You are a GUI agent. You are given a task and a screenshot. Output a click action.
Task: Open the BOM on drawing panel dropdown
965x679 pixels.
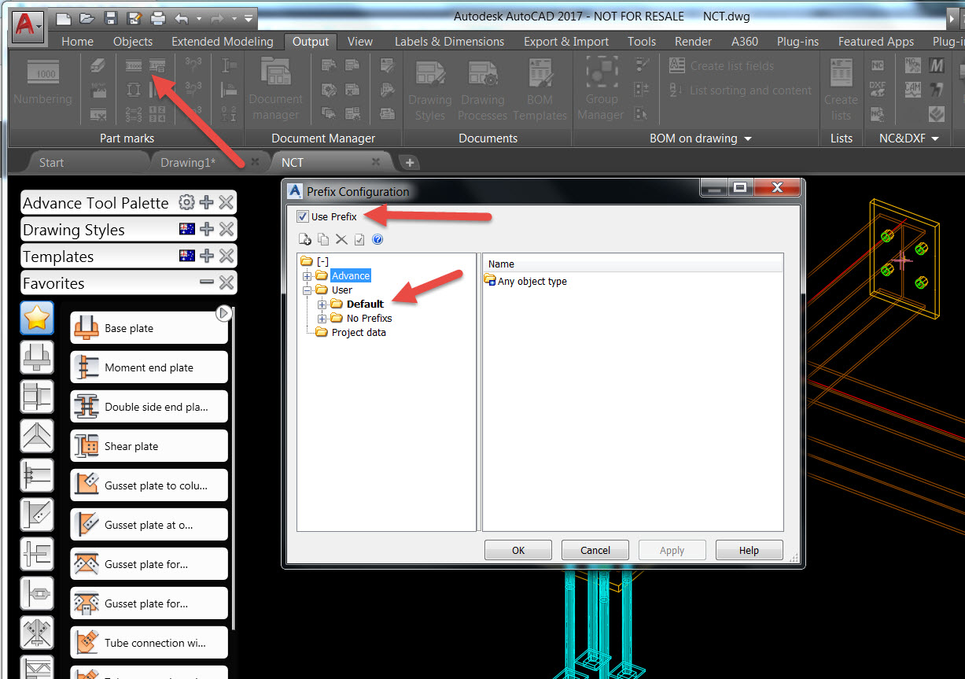pos(747,138)
